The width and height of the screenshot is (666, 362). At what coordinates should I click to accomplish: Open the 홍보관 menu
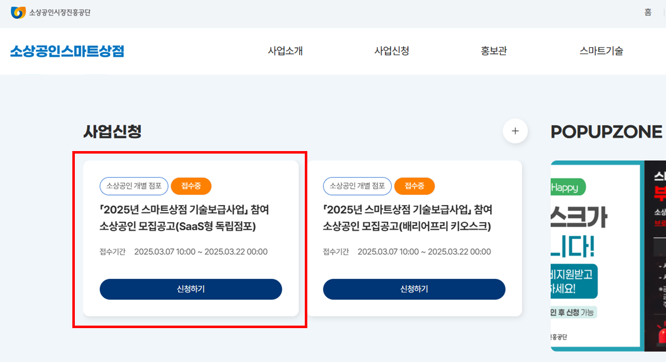pos(494,51)
